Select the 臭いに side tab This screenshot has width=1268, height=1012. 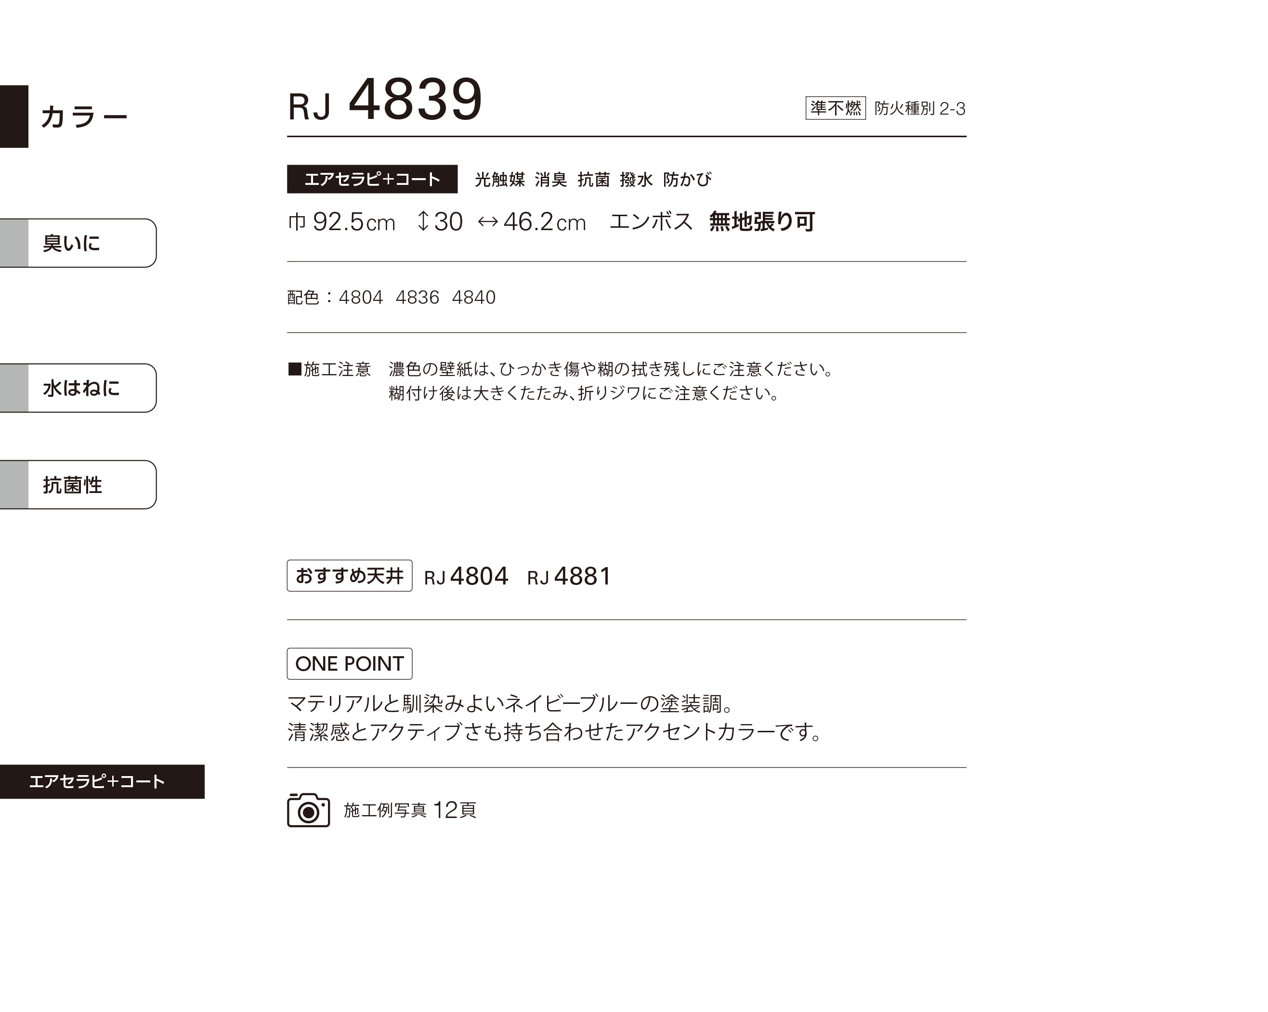[x=78, y=243]
